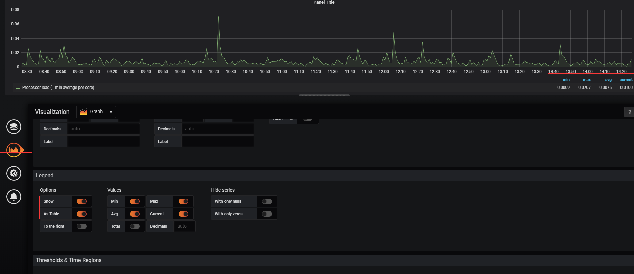Image resolution: width=634 pixels, height=274 pixels.
Task: Click the min value 0.0009
Action: pos(563,88)
